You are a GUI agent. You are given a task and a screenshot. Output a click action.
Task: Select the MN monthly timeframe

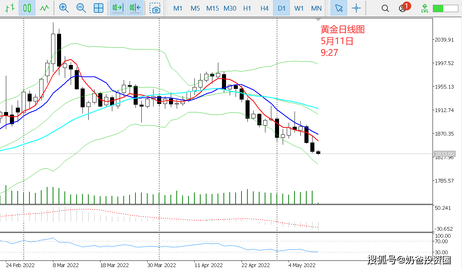point(316,8)
